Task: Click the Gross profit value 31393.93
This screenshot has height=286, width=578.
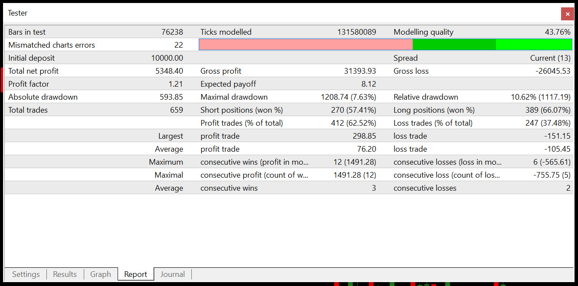Action: tap(360, 71)
